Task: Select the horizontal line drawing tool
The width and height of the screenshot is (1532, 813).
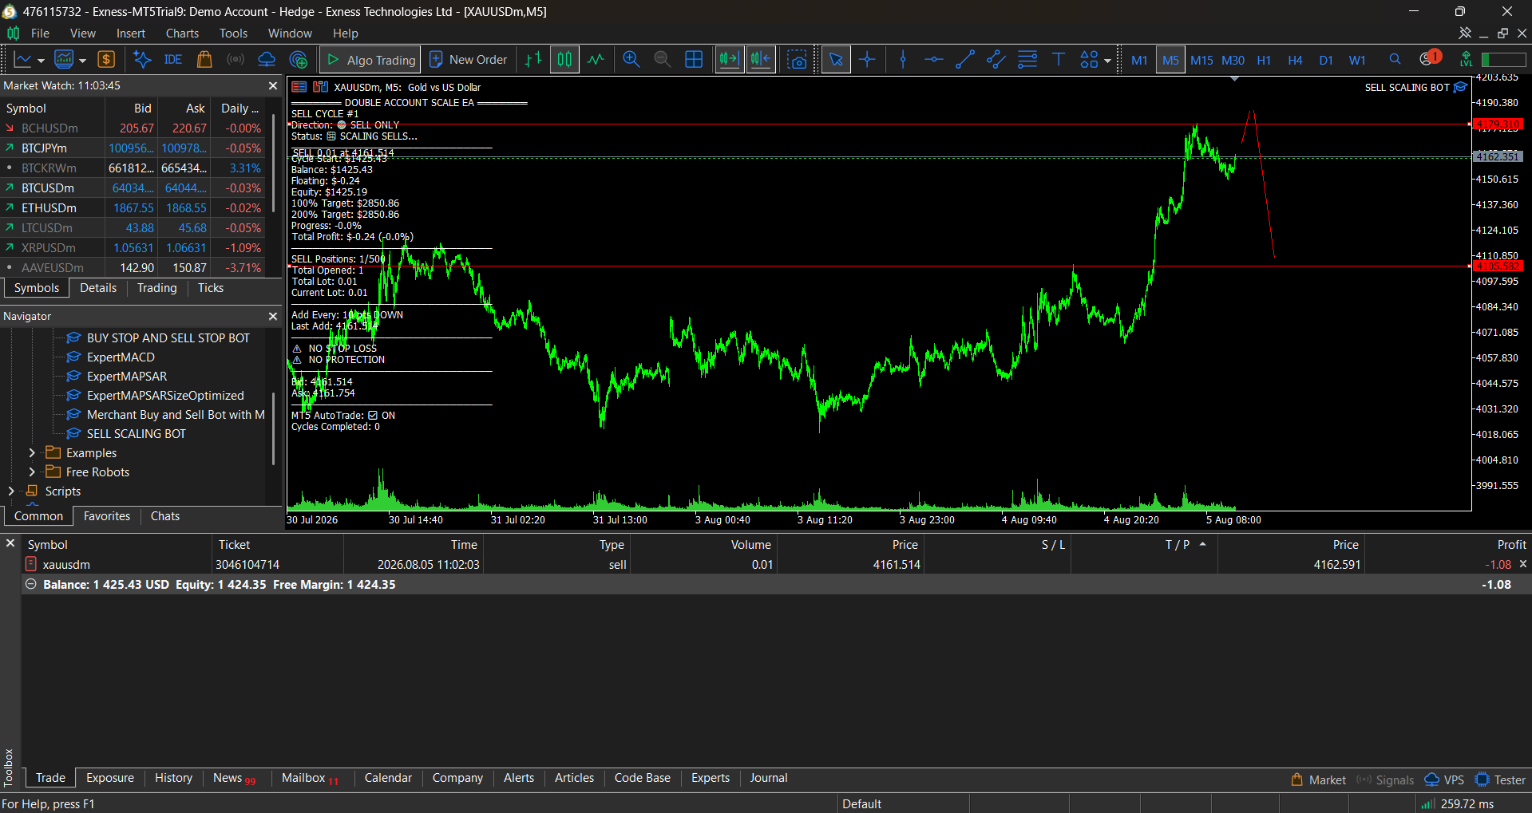Action: pyautogui.click(x=934, y=60)
